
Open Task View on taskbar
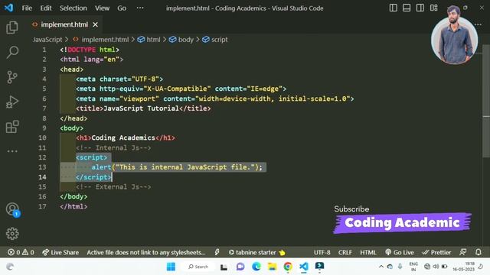[224, 267]
